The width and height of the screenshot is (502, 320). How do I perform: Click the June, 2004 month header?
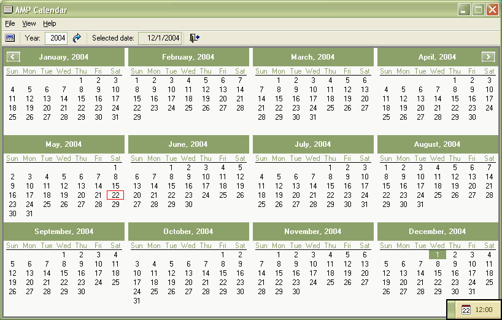point(188,144)
